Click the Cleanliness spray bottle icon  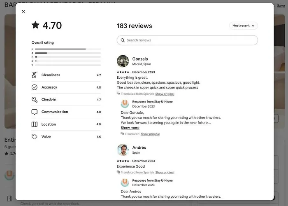pyautogui.click(x=34, y=75)
